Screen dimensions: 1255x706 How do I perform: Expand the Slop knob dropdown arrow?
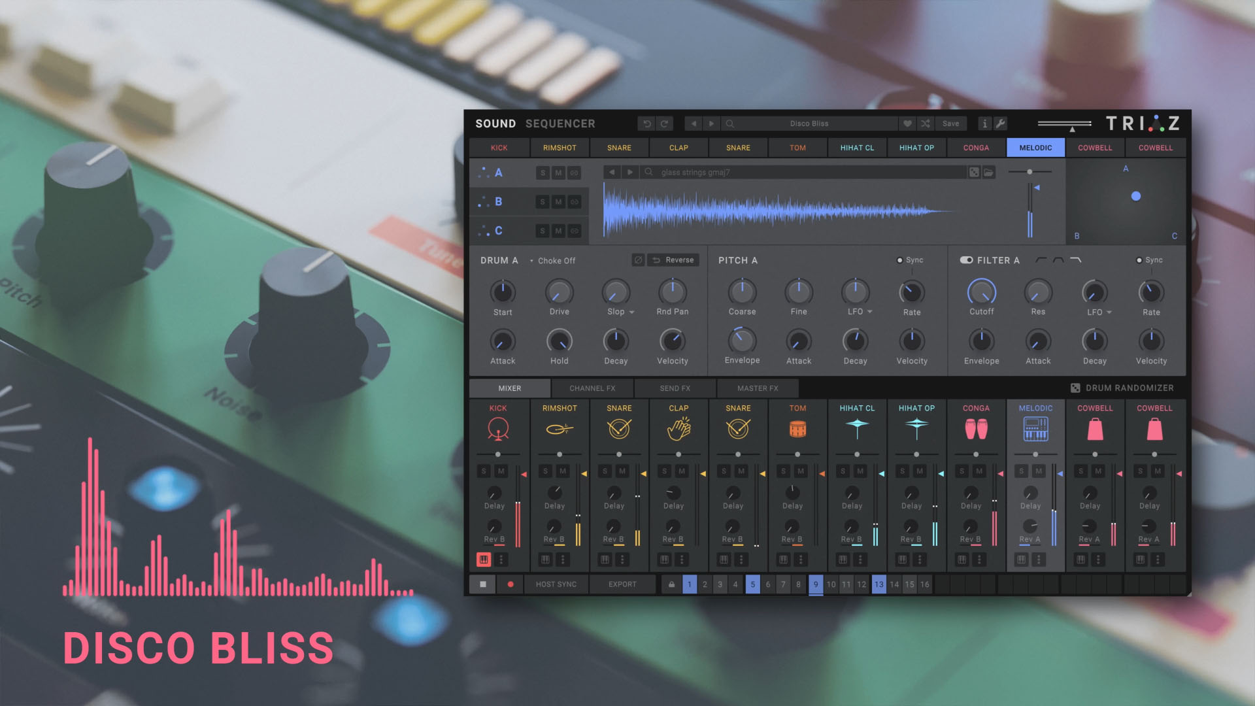tap(632, 312)
